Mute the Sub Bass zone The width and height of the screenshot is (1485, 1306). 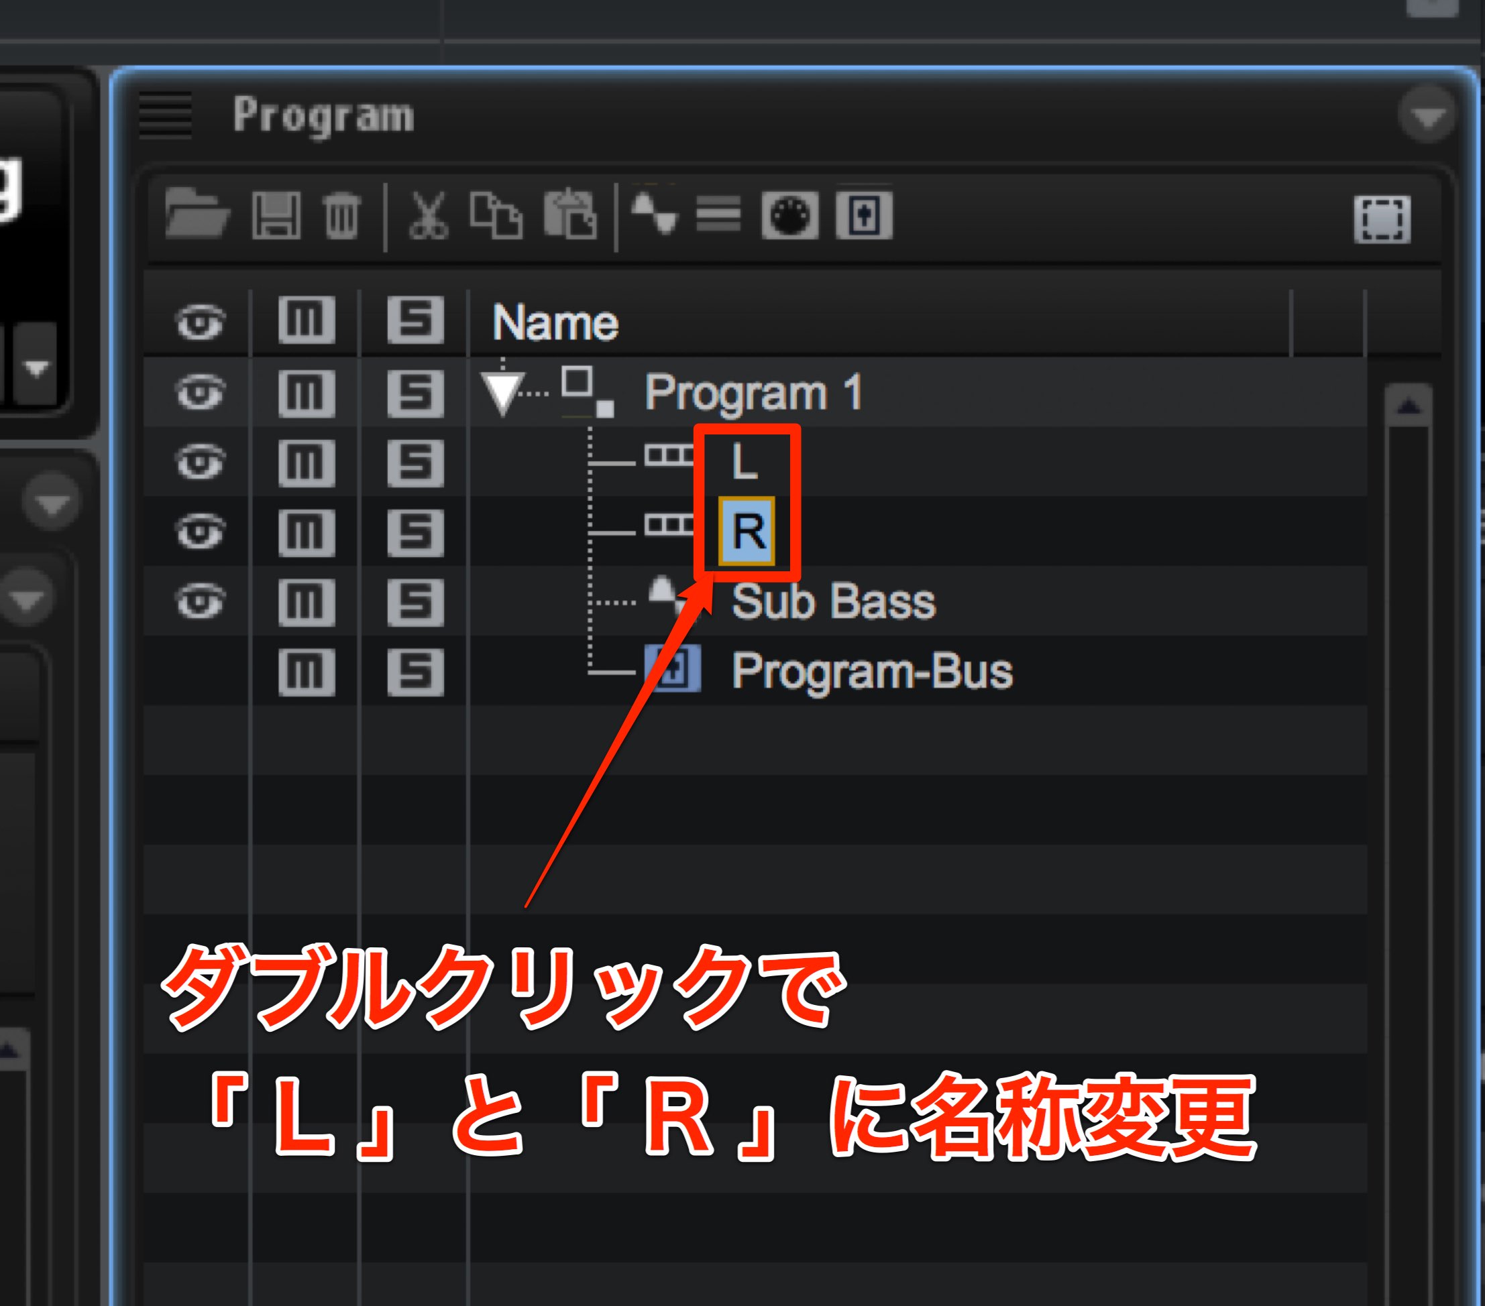(306, 602)
